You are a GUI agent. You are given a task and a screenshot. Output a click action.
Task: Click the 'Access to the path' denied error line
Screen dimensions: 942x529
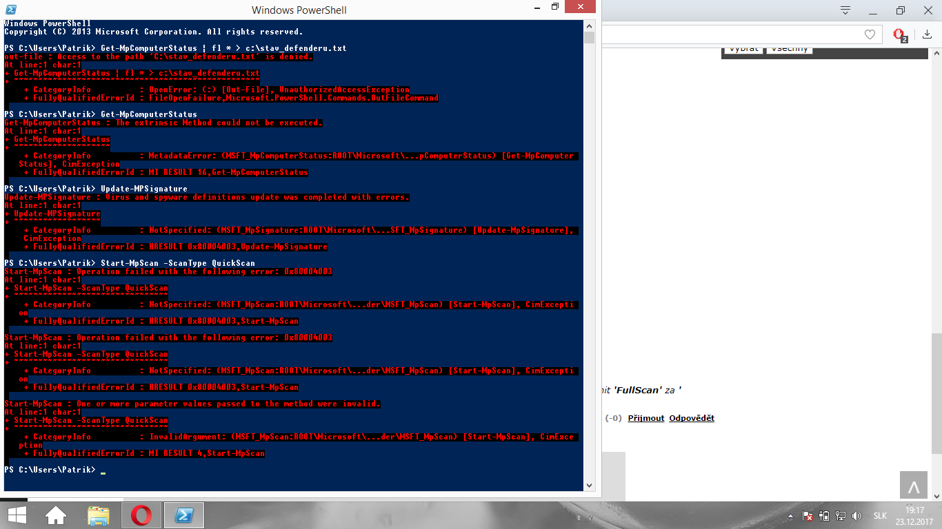point(159,56)
